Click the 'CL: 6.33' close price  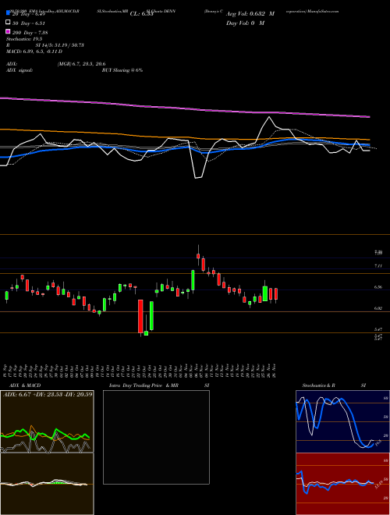tap(141, 14)
